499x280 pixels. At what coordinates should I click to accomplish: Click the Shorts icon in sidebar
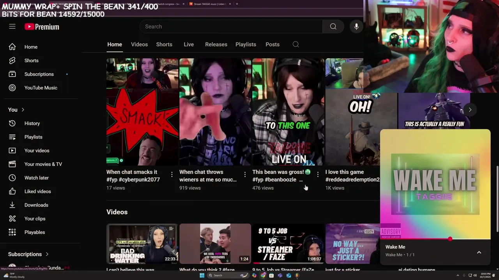pos(12,61)
